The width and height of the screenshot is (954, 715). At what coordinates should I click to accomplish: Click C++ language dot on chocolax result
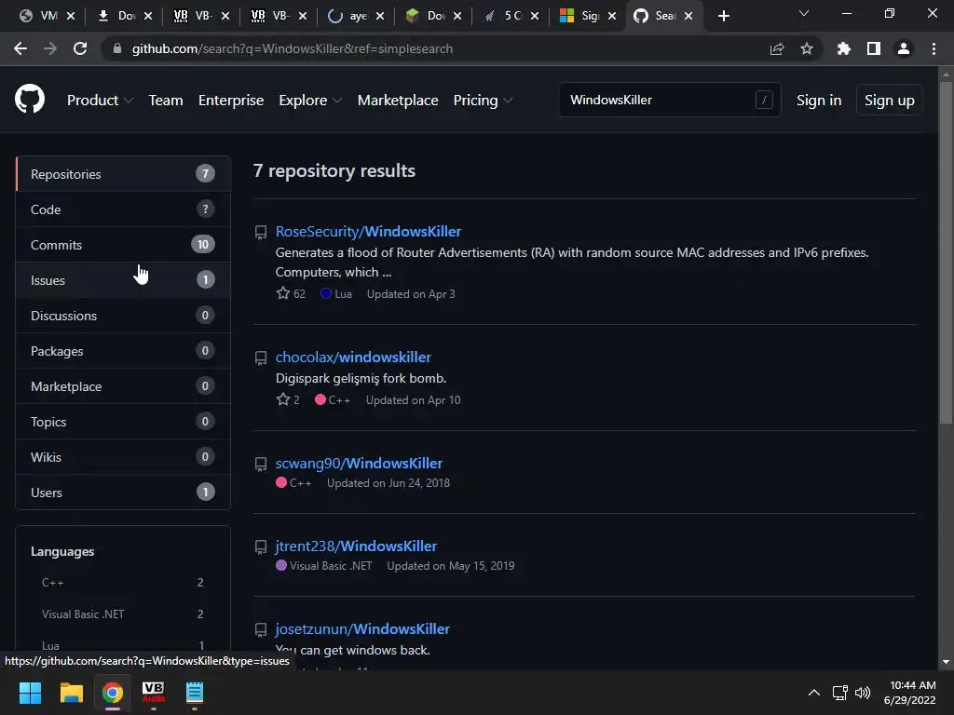coord(320,399)
